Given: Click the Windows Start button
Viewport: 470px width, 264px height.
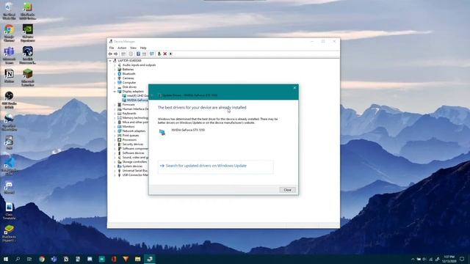Looking at the screenshot, I should click(5, 259).
